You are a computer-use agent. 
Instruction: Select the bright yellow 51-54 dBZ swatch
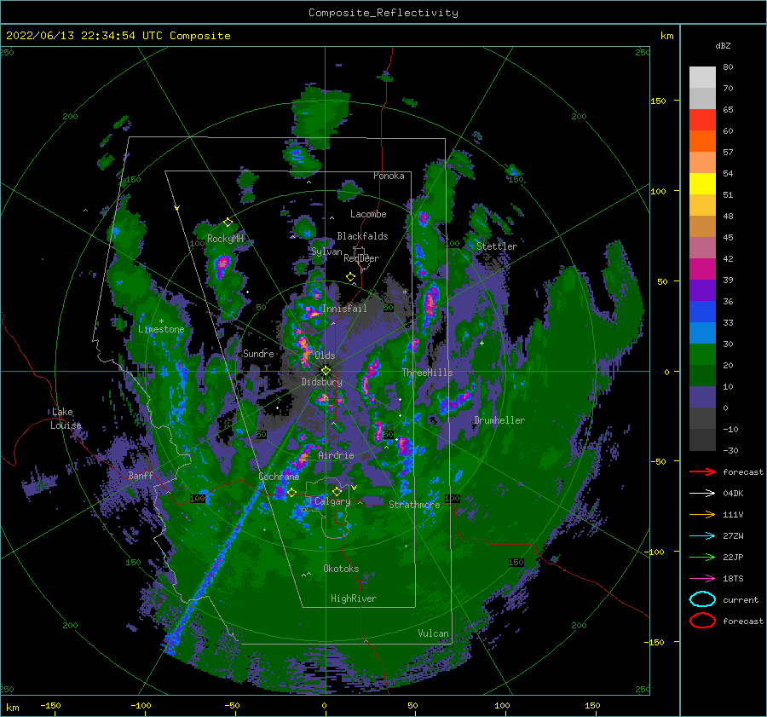[x=702, y=184]
